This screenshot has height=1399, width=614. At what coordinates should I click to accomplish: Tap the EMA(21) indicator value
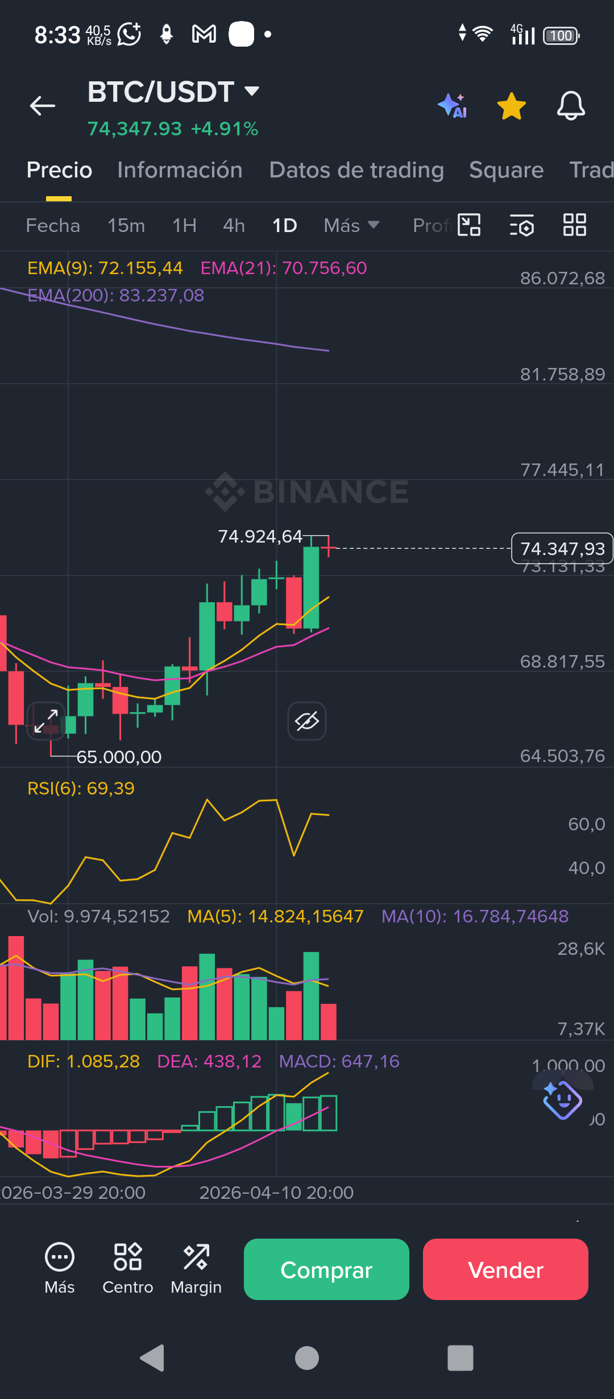284,268
